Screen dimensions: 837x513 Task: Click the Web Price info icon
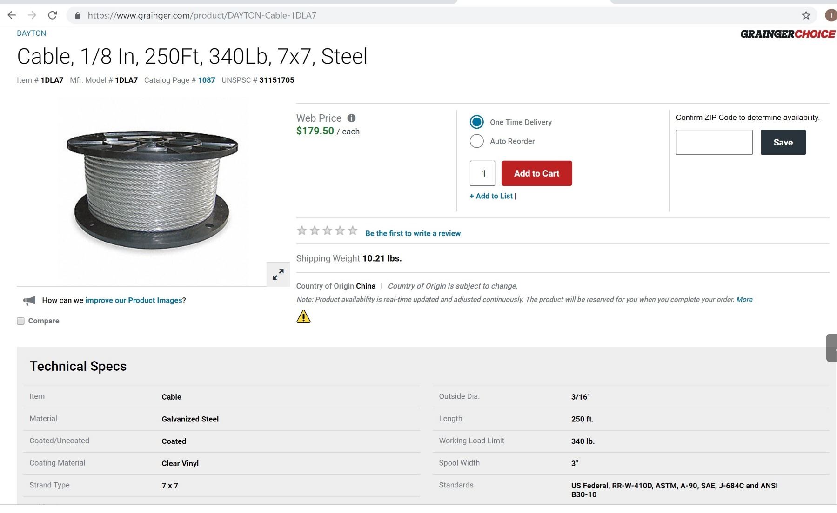tap(352, 118)
